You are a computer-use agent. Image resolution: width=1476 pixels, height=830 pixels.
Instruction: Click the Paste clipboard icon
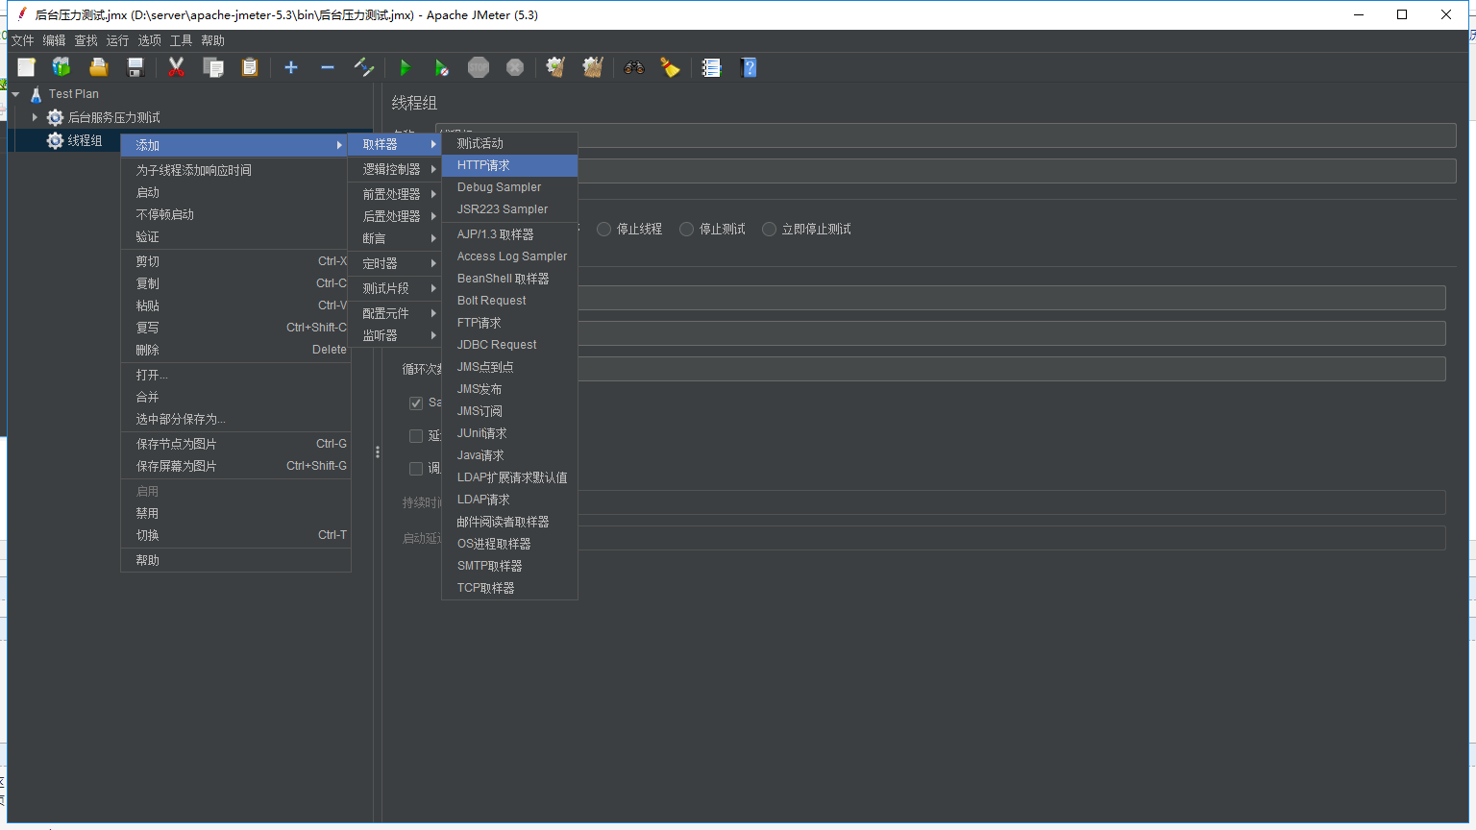click(x=250, y=67)
